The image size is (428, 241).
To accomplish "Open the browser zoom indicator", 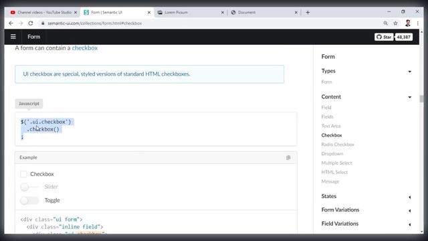I will (x=385, y=23).
